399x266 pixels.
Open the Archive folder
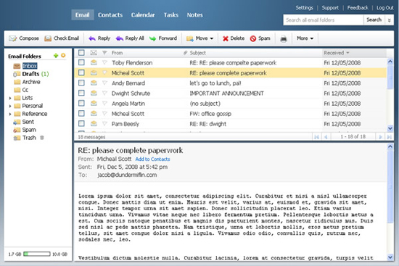point(31,82)
